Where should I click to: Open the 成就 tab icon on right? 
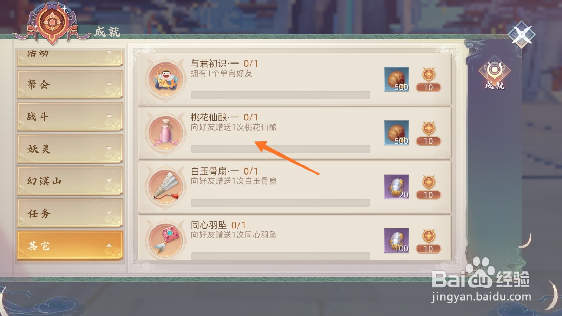(x=495, y=75)
